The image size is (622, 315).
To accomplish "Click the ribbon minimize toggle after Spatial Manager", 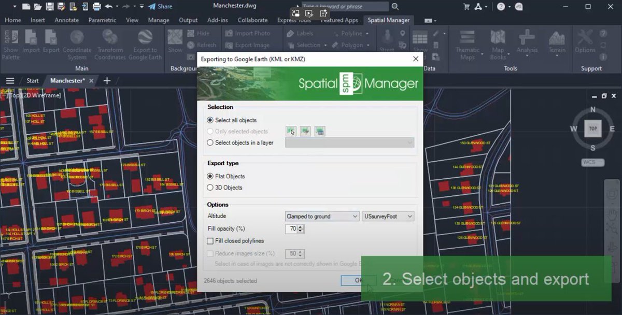I will coord(429,20).
